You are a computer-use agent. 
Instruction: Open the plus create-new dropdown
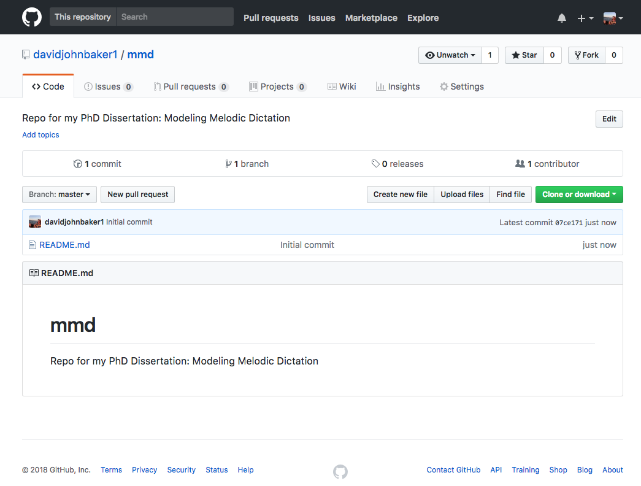[x=585, y=18]
